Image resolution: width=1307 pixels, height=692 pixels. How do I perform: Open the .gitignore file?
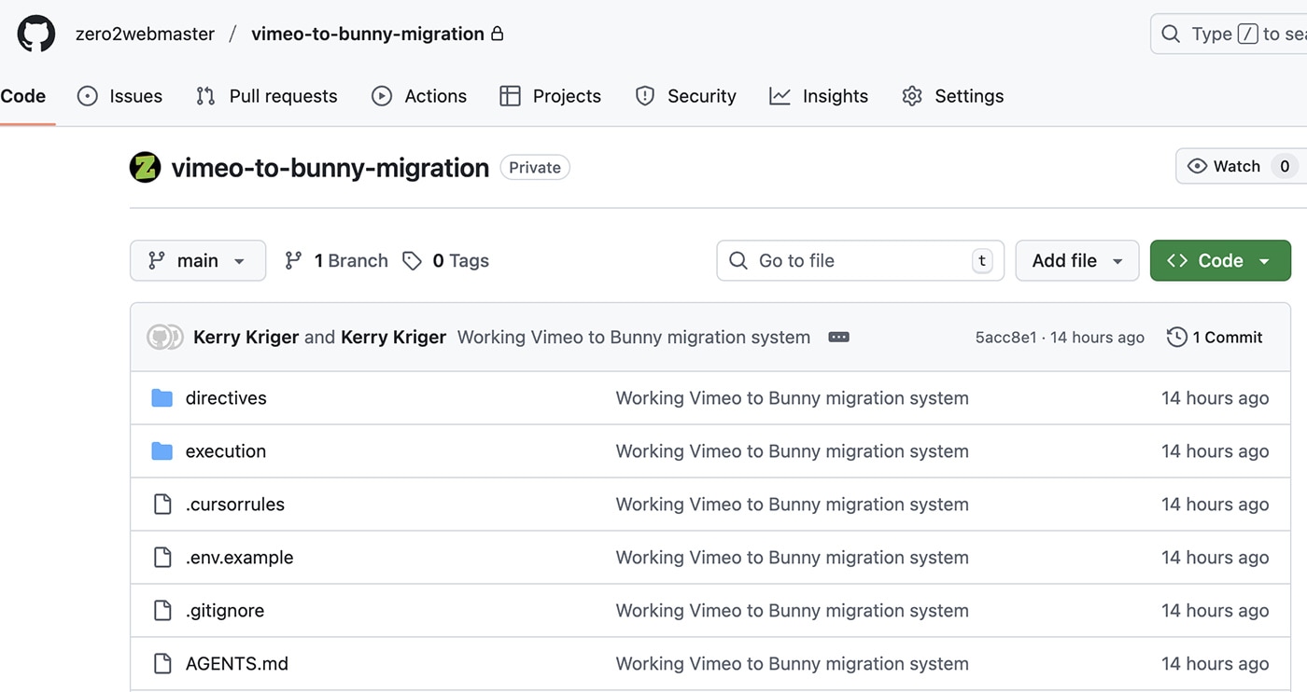coord(225,611)
